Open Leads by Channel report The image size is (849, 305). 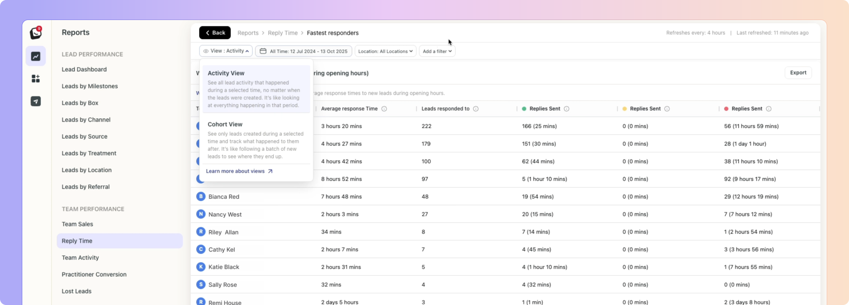pyautogui.click(x=86, y=120)
